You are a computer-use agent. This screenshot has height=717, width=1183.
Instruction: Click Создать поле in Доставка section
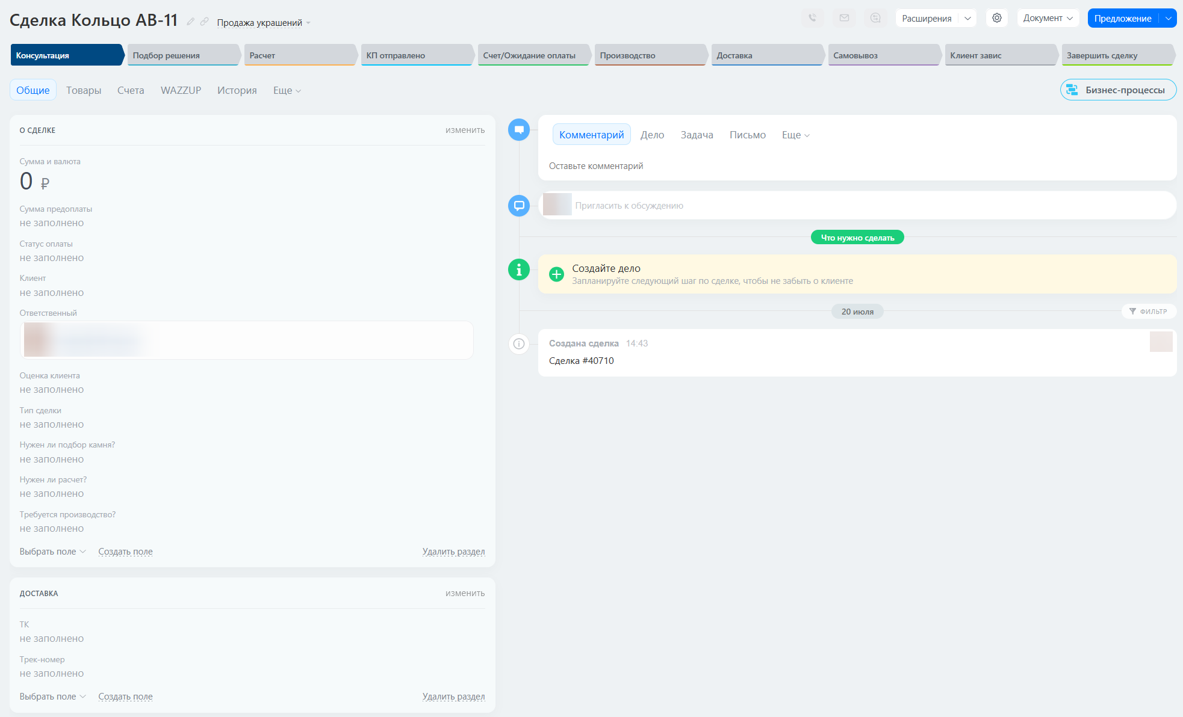tap(125, 697)
